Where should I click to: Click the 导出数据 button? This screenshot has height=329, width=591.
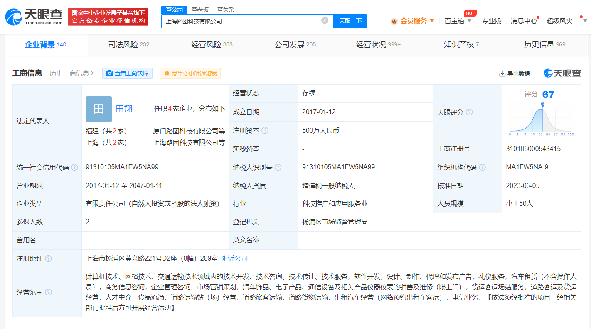coord(515,74)
